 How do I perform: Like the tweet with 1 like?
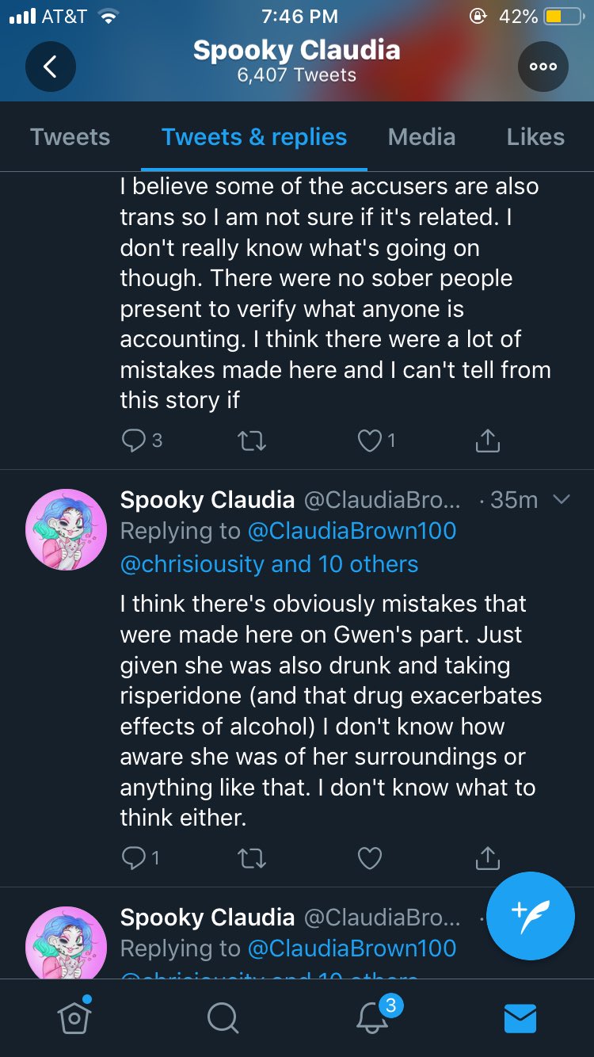pos(370,441)
